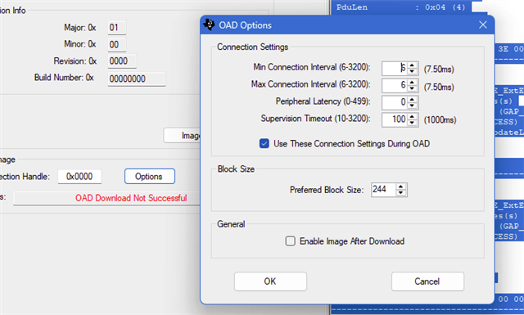
Task: Decrease Peripheral Latency with down arrow
Action: click(x=412, y=106)
